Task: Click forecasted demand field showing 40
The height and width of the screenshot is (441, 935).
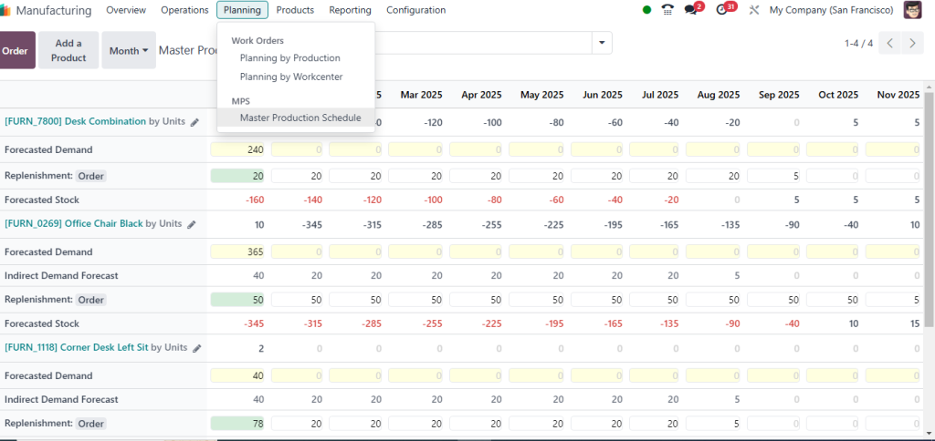Action: point(238,376)
